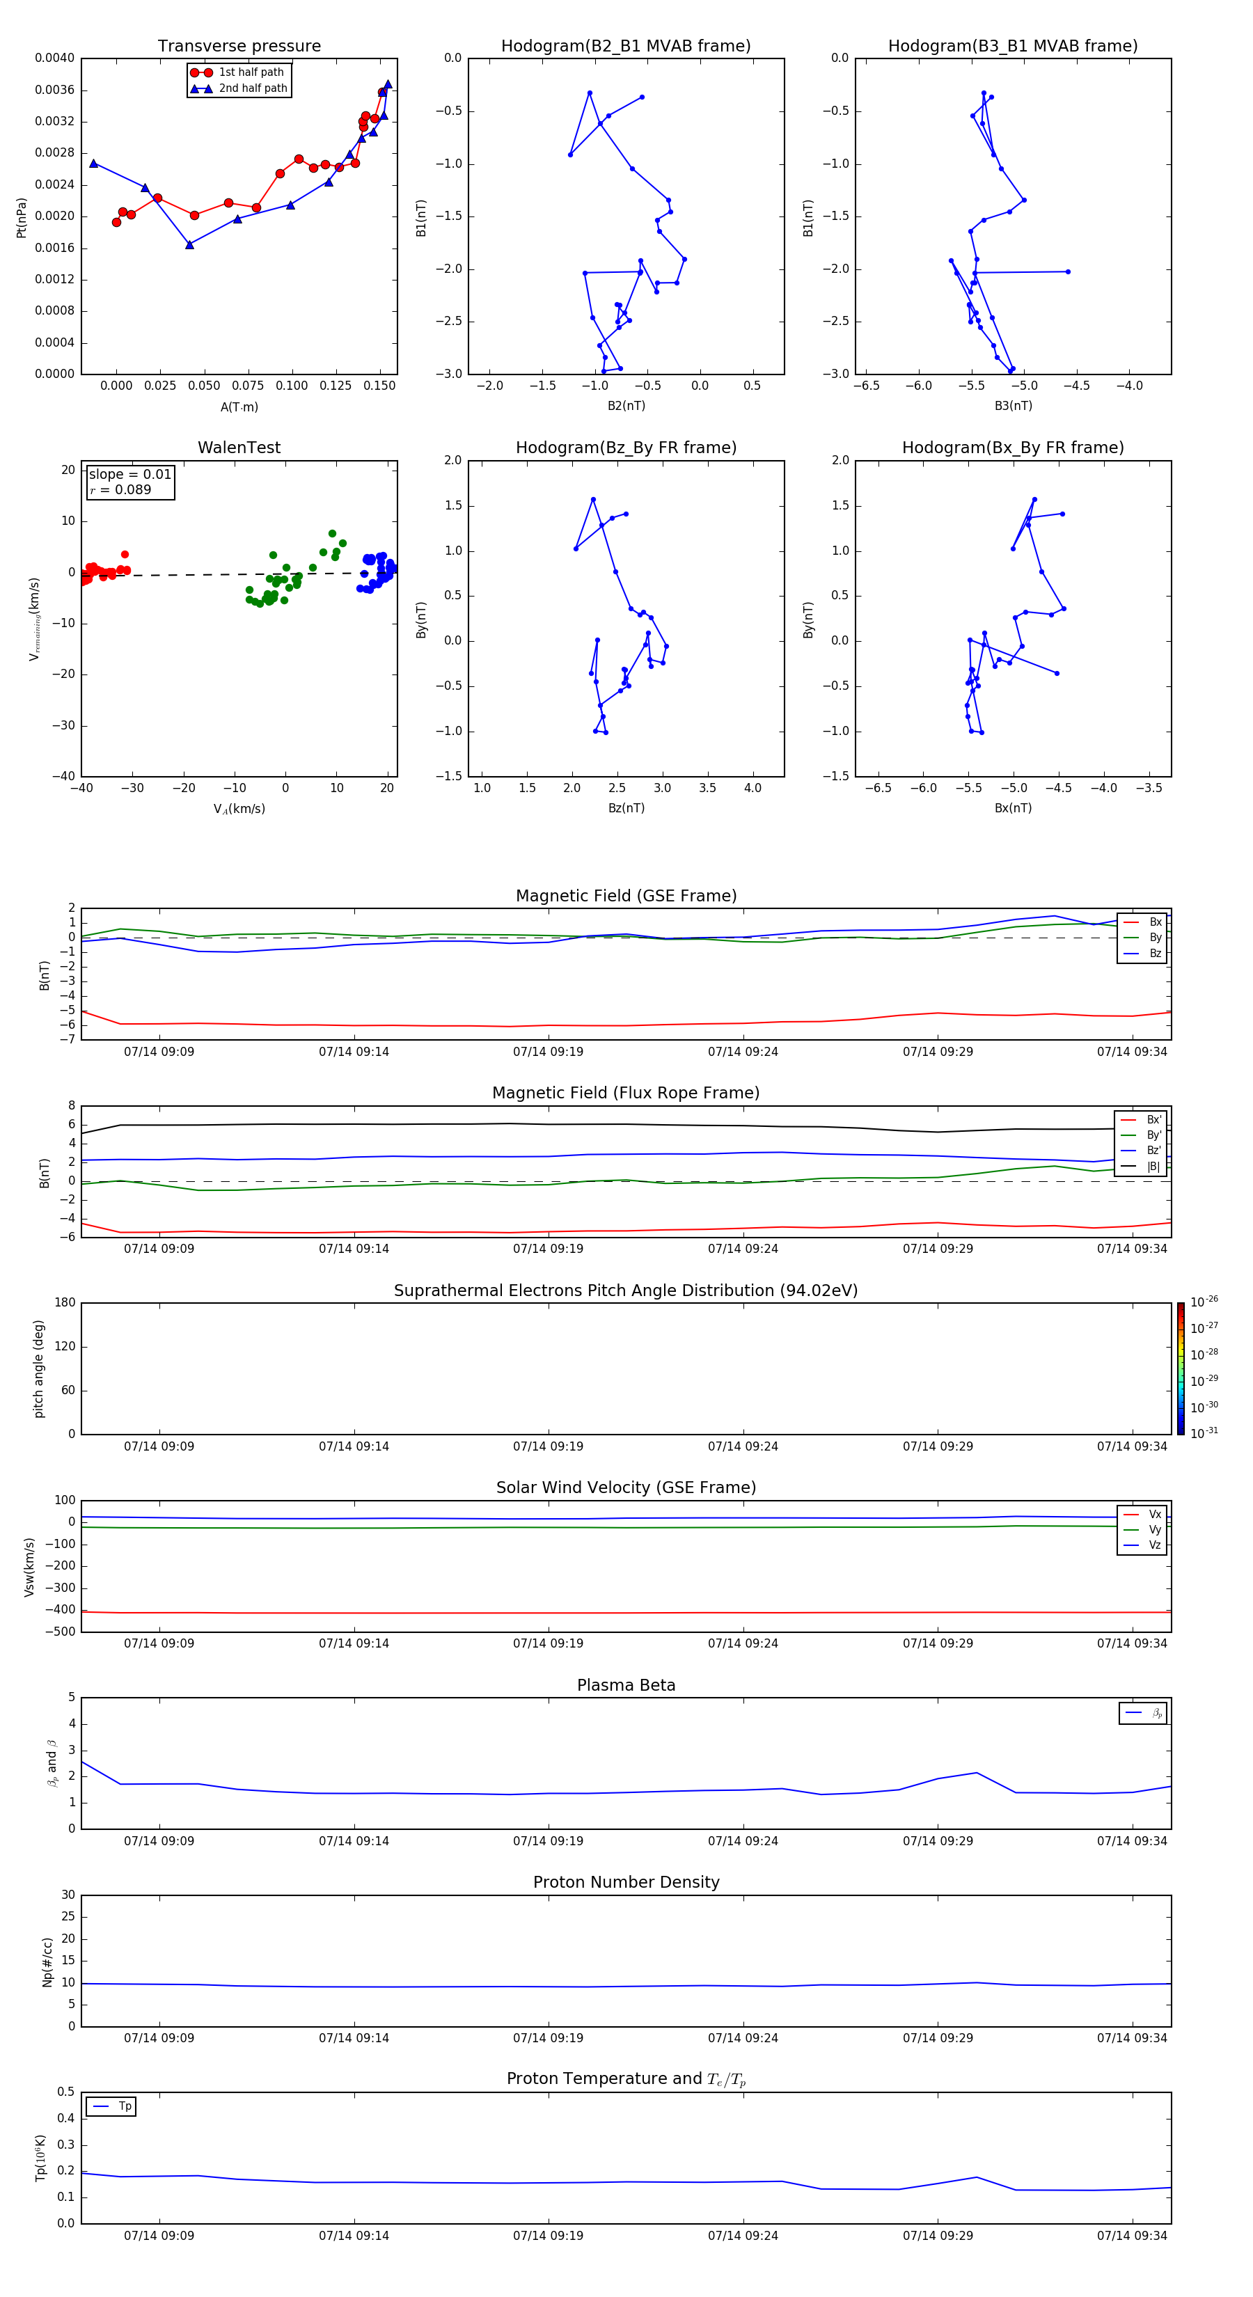Click the 'pitch angle (deg)' axis label

(38, 1368)
